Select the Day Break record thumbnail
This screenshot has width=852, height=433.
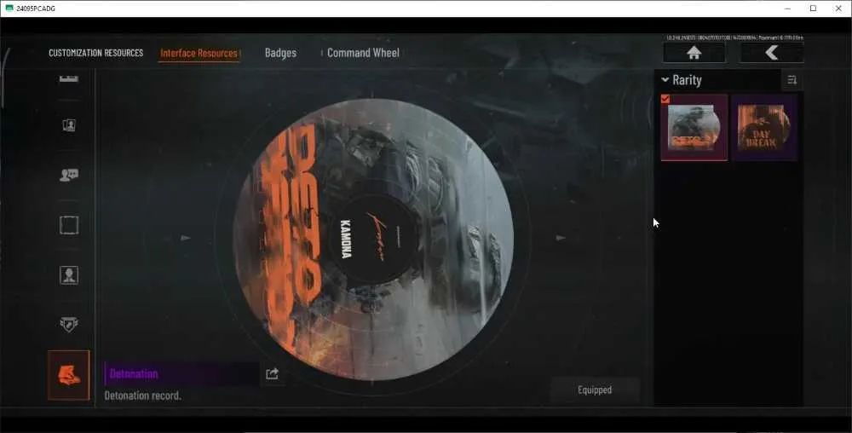pyautogui.click(x=764, y=128)
